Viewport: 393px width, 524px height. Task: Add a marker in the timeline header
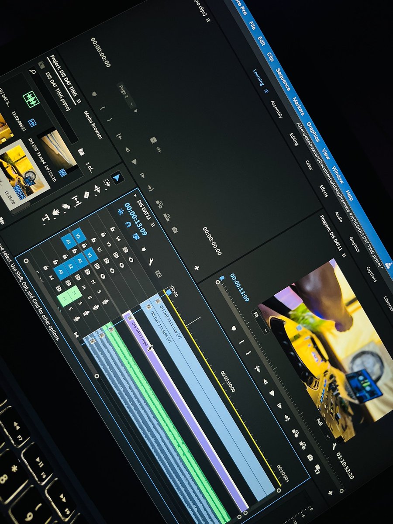144,249
